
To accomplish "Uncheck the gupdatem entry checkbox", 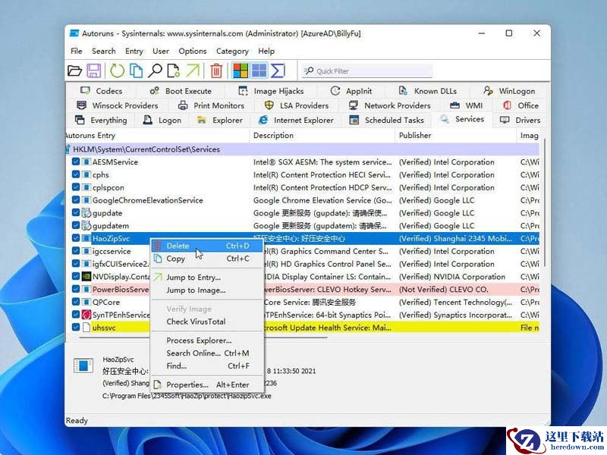I will tap(76, 225).
